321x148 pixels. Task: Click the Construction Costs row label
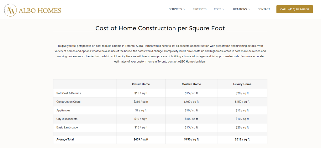click(68, 102)
